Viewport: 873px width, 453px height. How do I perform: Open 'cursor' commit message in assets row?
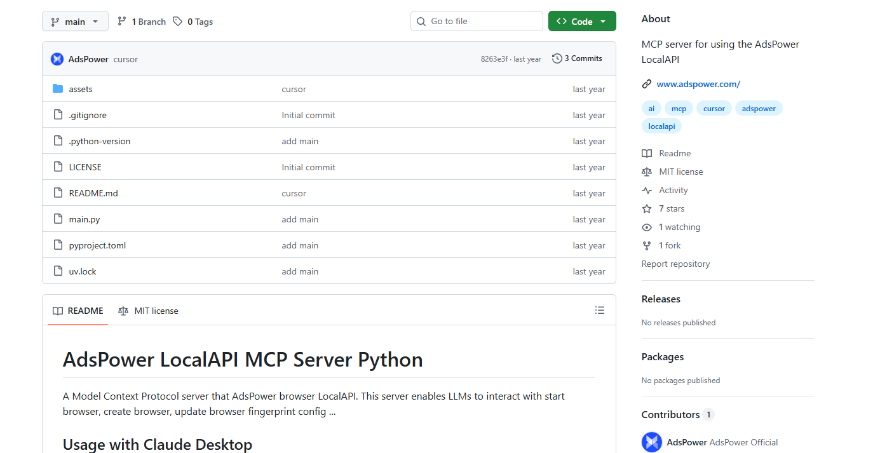pyautogui.click(x=294, y=89)
